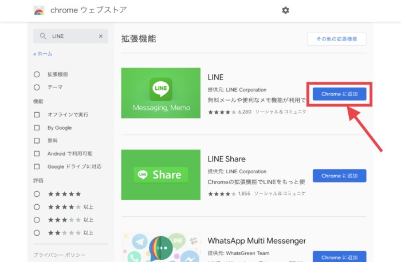
Task: Go back via the ホーム link
Action: click(43, 54)
